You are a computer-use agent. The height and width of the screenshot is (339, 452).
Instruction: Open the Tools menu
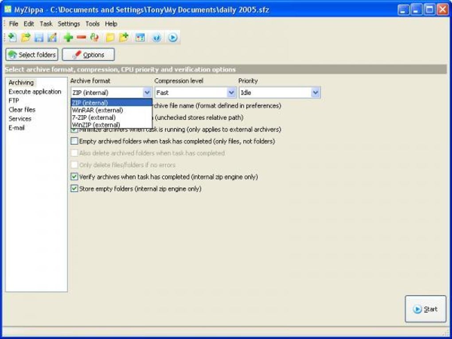pos(93,24)
